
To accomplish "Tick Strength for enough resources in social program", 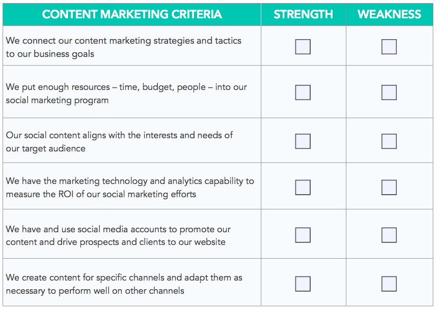I will 303,92.
